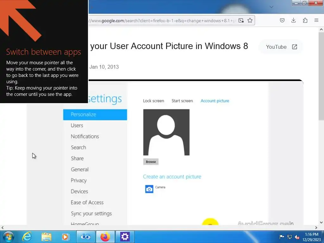Click the video title ending in Windows 8
The width and height of the screenshot is (324, 243).
[169, 46]
